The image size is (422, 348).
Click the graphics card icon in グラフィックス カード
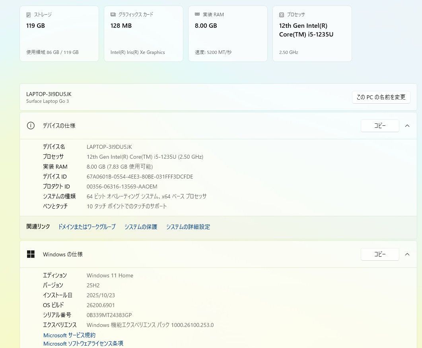click(113, 15)
